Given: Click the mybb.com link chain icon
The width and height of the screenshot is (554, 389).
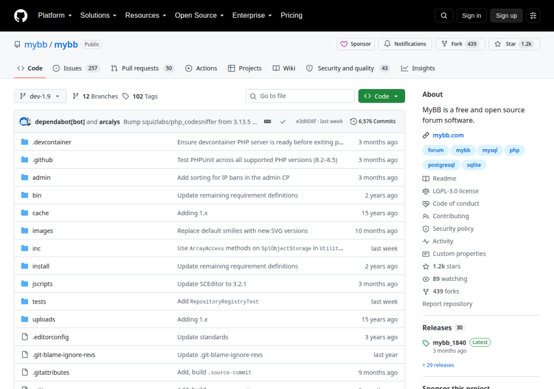Looking at the screenshot, I should pyautogui.click(x=426, y=136).
